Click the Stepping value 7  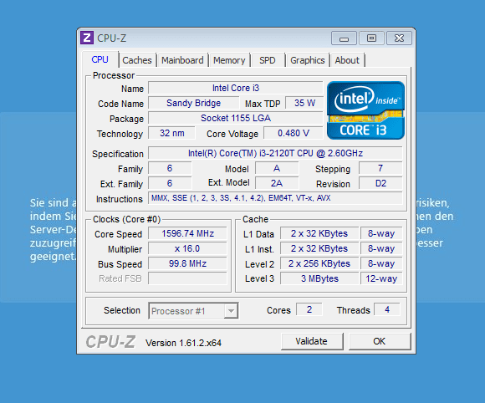380,168
